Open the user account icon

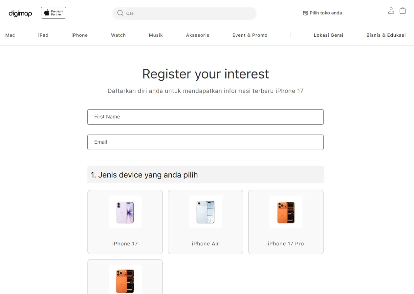391,10
